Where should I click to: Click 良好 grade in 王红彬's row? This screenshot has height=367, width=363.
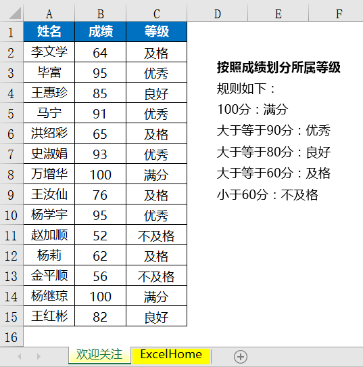pos(157,316)
